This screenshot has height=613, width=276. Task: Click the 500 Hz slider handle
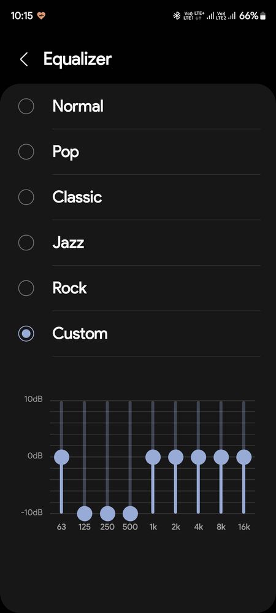coord(130,514)
